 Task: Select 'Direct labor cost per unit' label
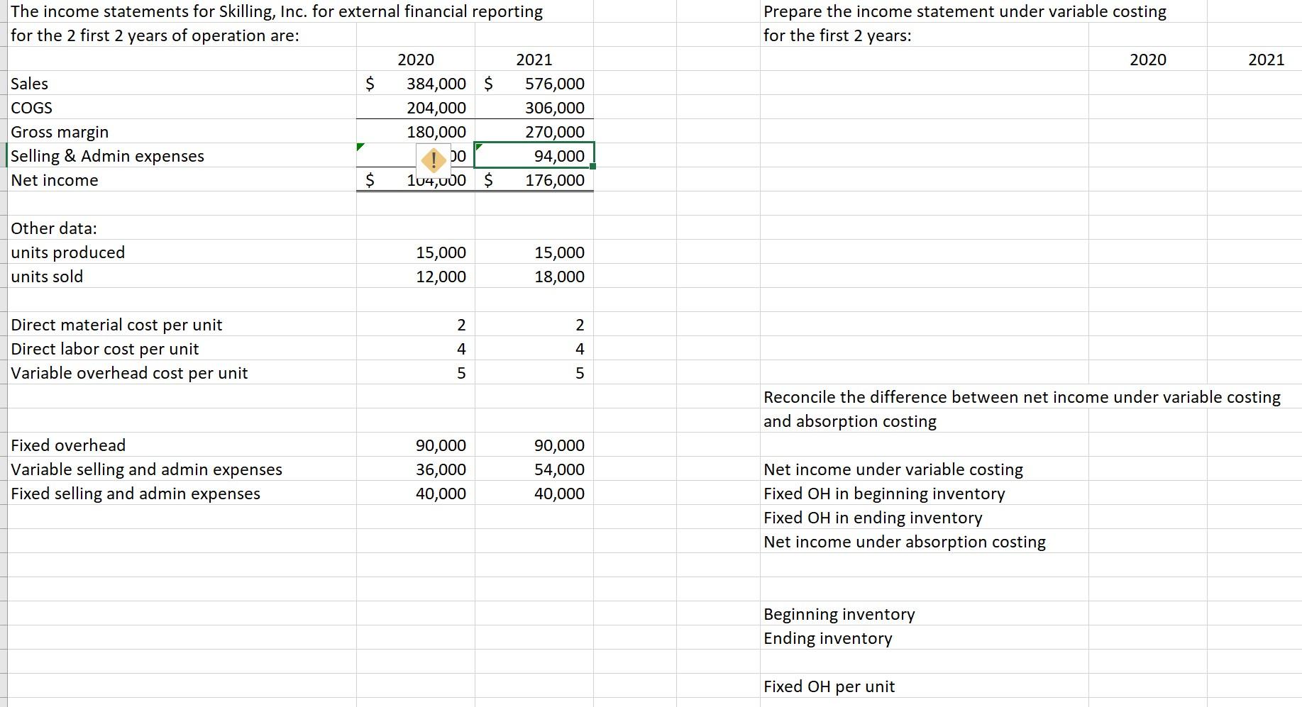pyautogui.click(x=105, y=349)
